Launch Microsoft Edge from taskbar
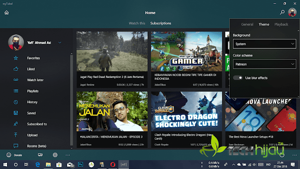300x169 pixels. coord(37,165)
